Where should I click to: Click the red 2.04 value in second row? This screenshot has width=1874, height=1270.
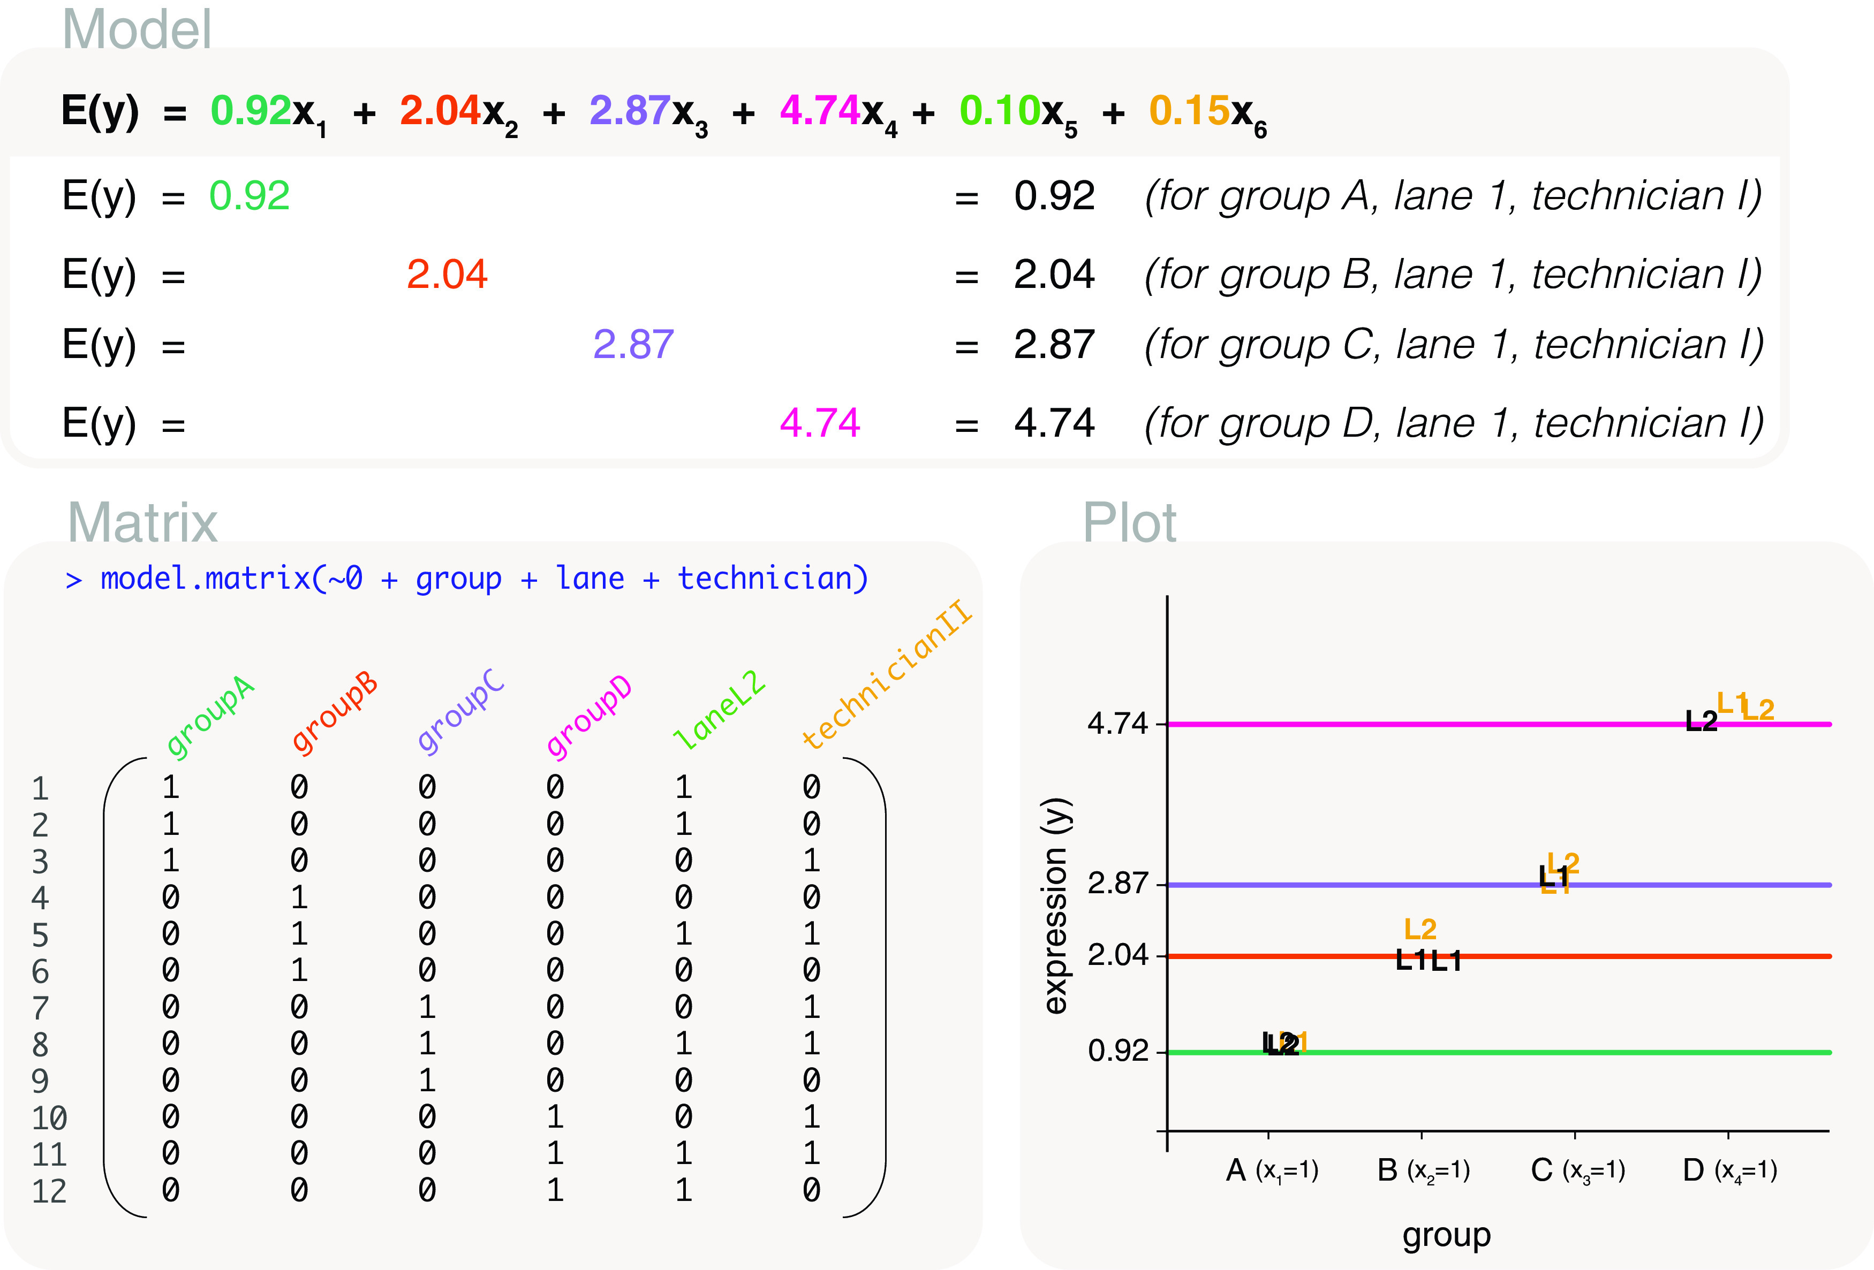(x=447, y=274)
